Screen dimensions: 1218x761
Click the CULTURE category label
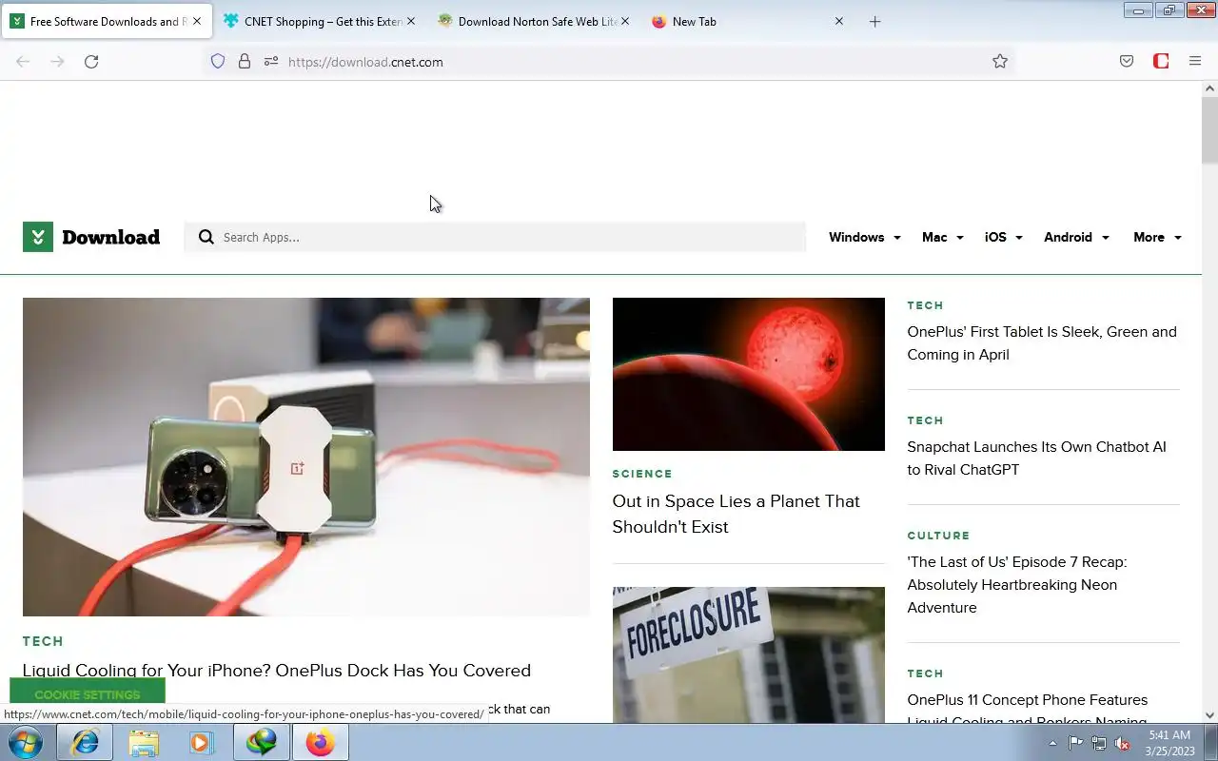(938, 536)
